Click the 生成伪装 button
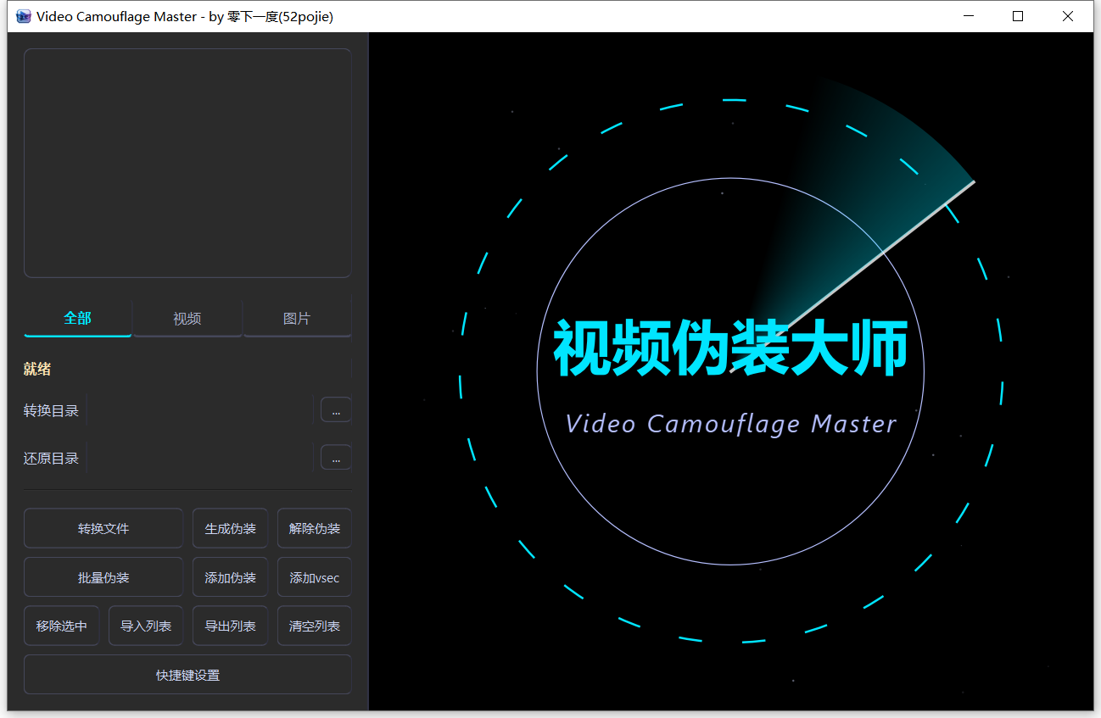 (x=230, y=528)
